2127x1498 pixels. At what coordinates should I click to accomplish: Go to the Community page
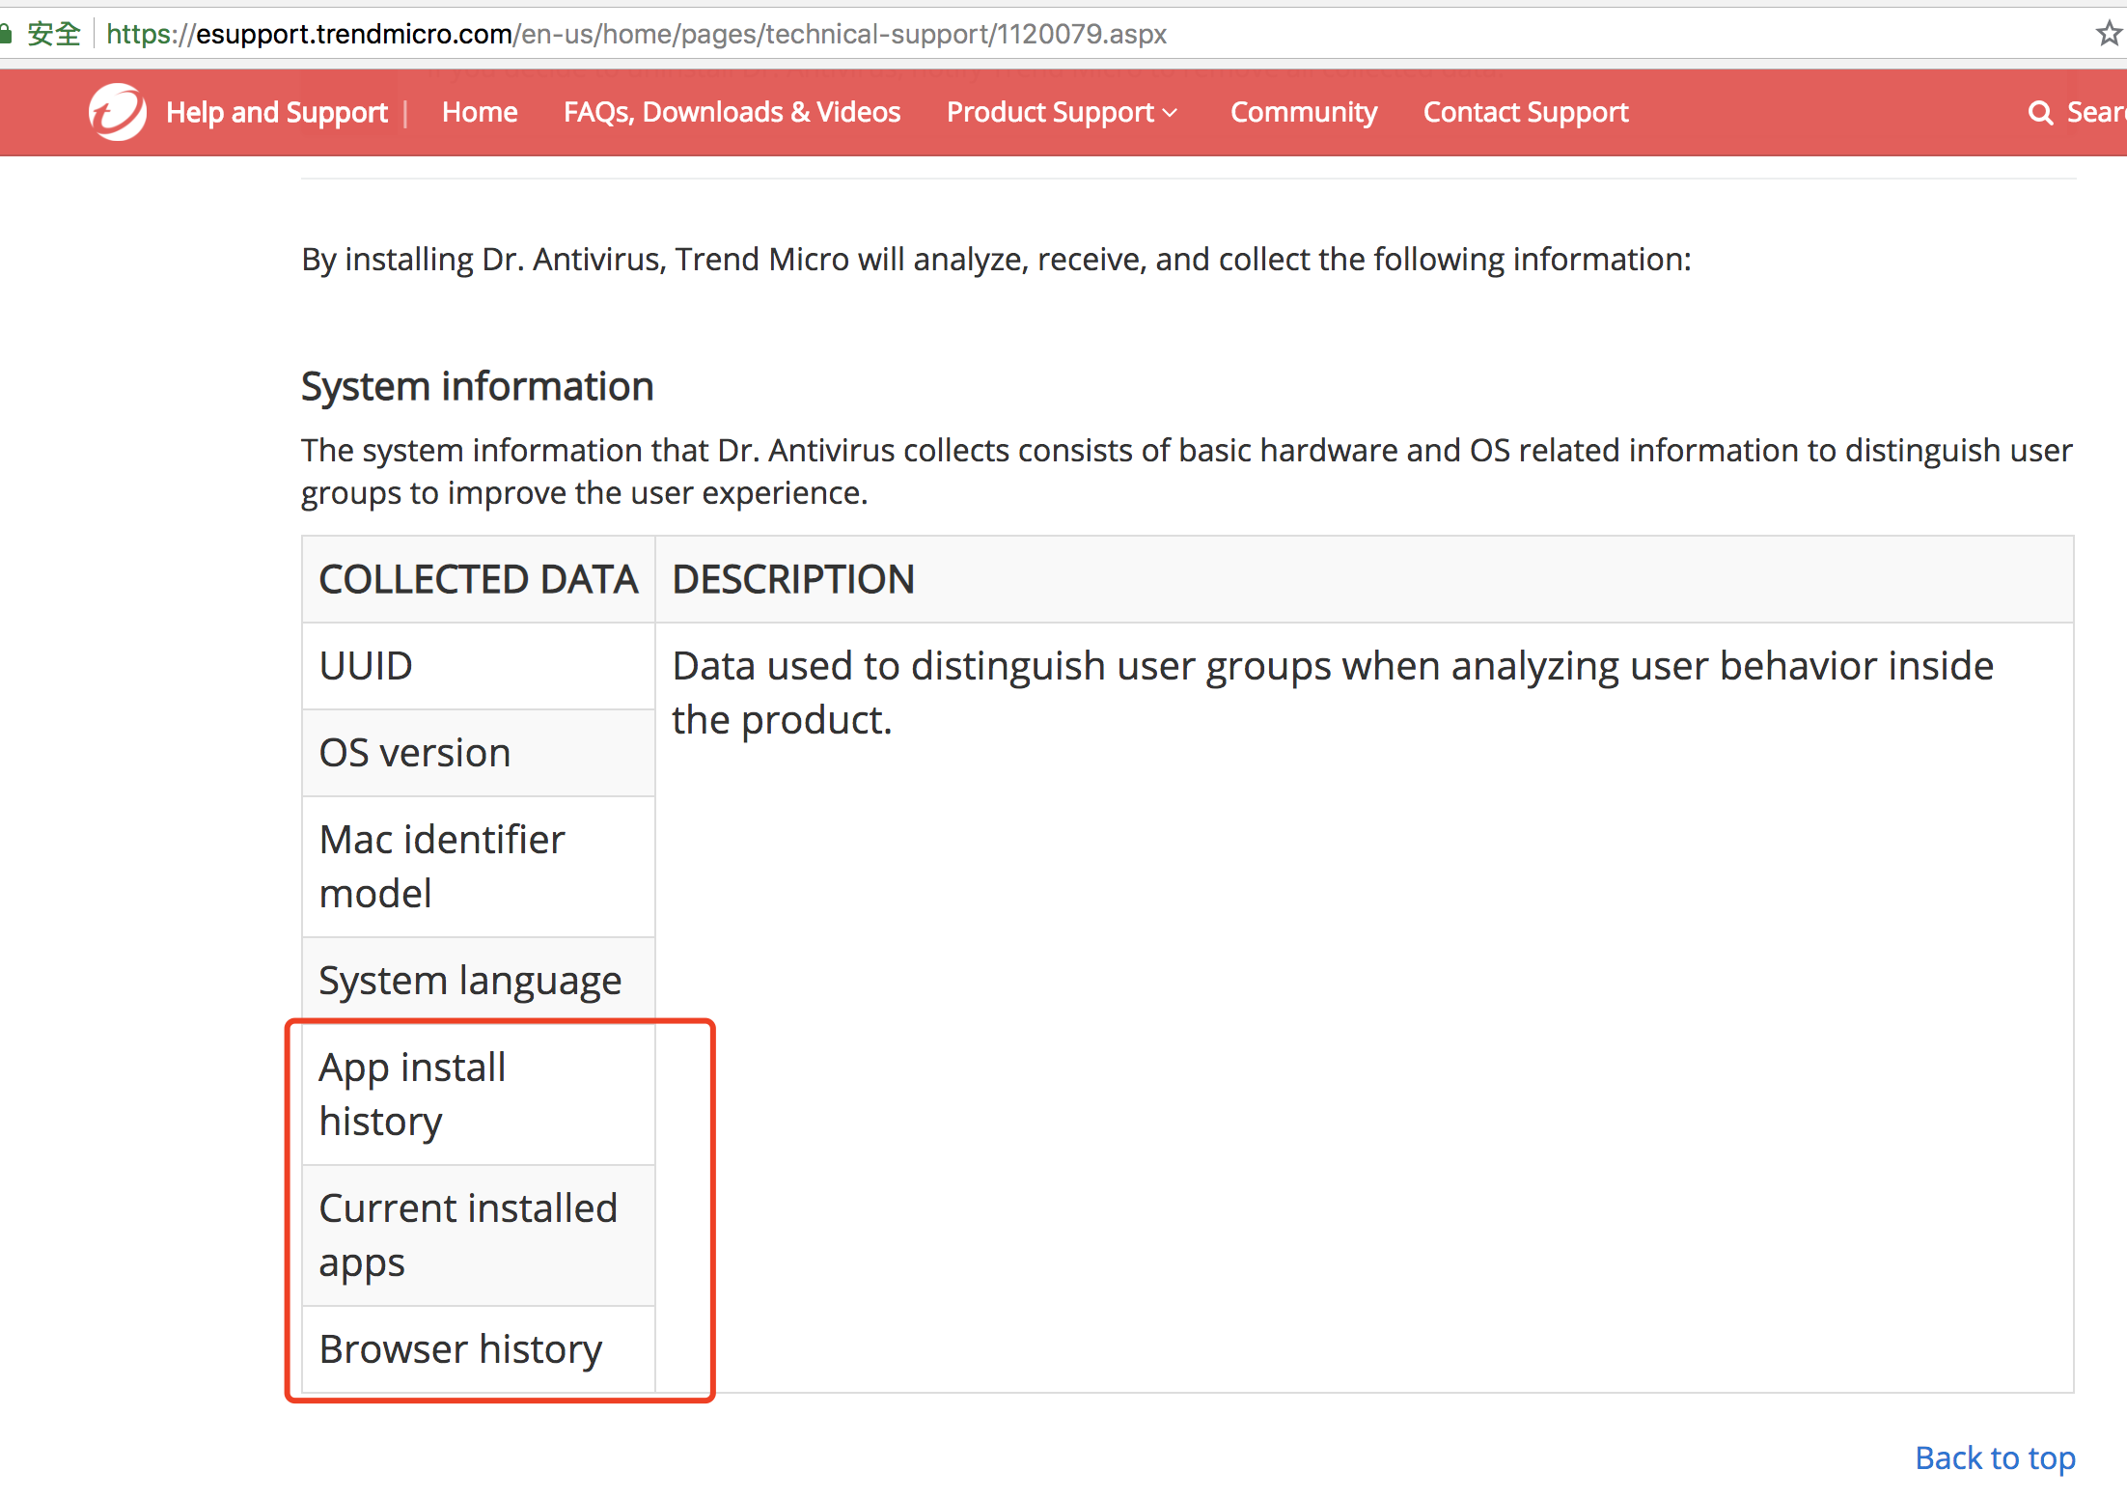[1303, 112]
